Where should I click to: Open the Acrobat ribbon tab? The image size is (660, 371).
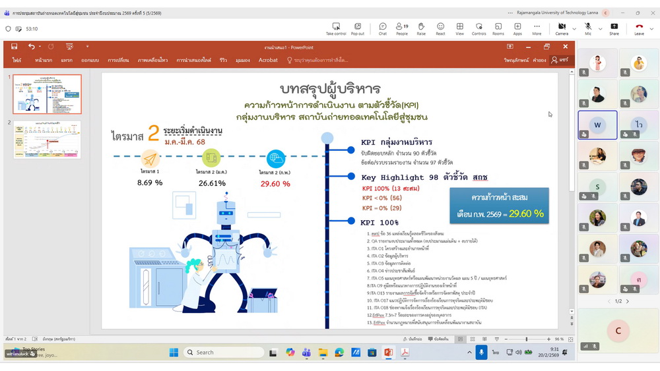(268, 60)
